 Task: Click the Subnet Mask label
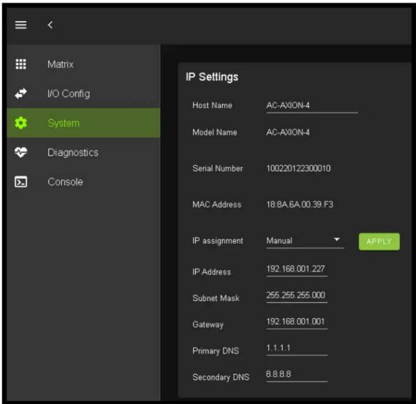(216, 298)
